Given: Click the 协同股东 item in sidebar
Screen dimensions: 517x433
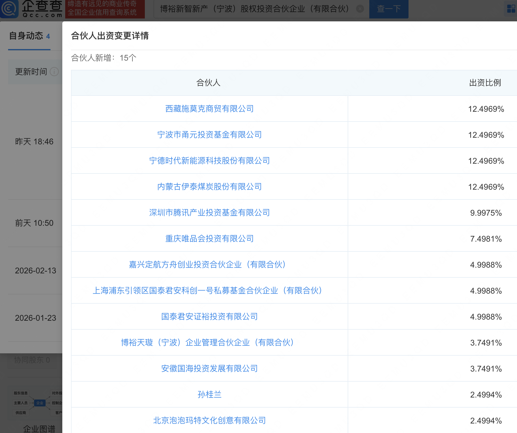Looking at the screenshot, I should click(x=32, y=360).
